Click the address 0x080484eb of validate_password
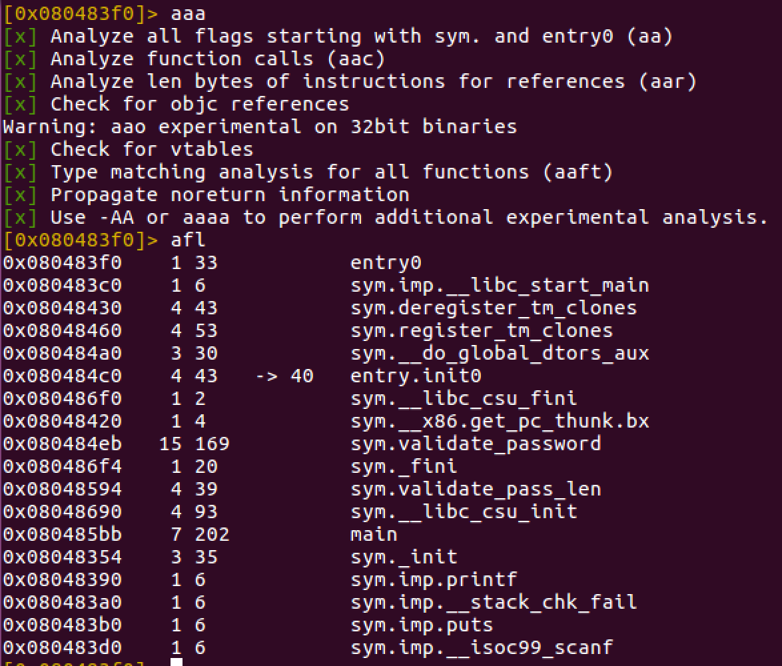The image size is (782, 666). coord(62,444)
